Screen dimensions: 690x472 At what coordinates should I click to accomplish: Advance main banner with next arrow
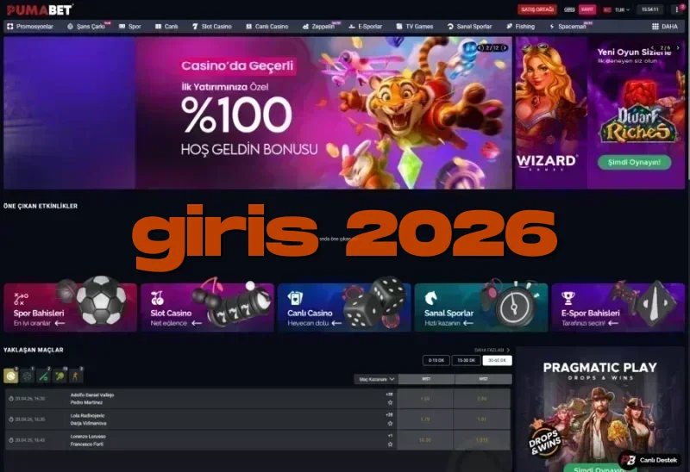[505, 47]
